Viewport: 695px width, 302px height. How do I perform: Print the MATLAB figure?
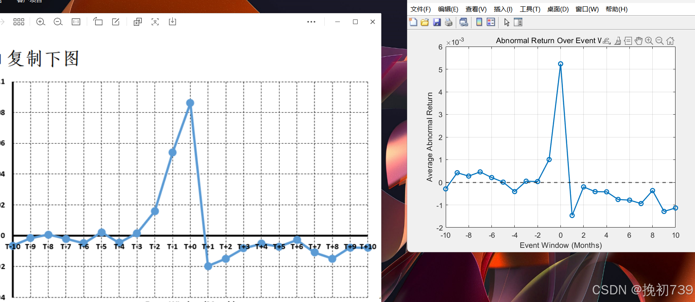(x=449, y=22)
